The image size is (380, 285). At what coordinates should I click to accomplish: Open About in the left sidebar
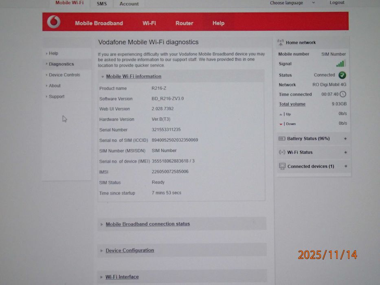[x=55, y=86]
